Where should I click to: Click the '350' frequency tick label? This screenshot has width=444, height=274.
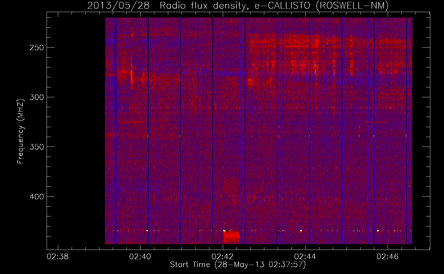click(37, 147)
